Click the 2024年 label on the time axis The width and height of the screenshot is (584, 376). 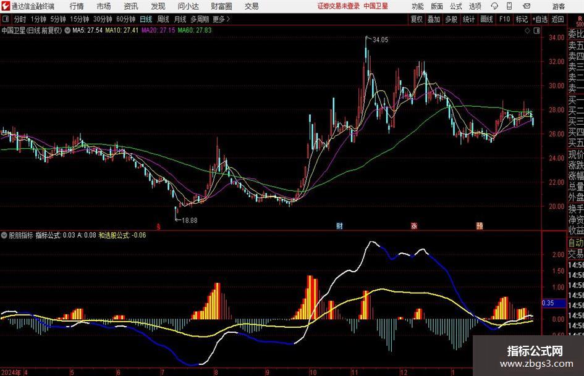[11, 372]
